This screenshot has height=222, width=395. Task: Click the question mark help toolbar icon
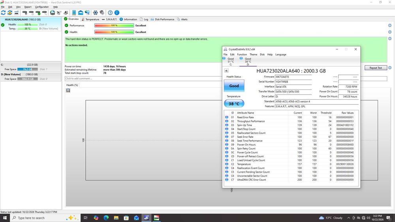pyautogui.click(x=110, y=13)
